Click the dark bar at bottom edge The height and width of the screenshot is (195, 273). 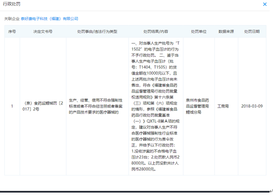(135, 192)
